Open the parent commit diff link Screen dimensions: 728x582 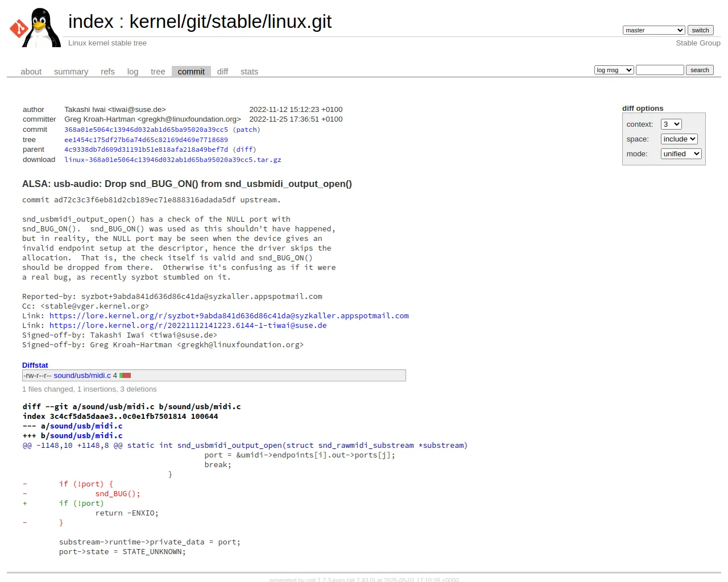[245, 150]
